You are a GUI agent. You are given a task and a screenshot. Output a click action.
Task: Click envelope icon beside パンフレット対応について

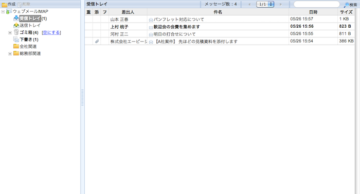[x=151, y=20]
